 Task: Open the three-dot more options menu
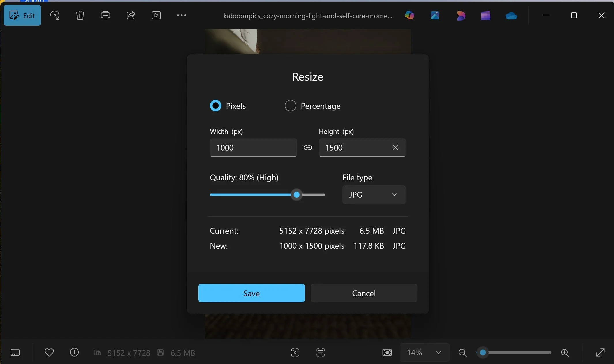point(181,15)
